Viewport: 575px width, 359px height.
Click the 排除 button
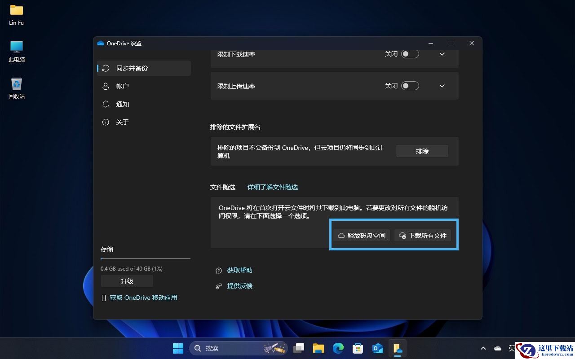[x=422, y=151]
